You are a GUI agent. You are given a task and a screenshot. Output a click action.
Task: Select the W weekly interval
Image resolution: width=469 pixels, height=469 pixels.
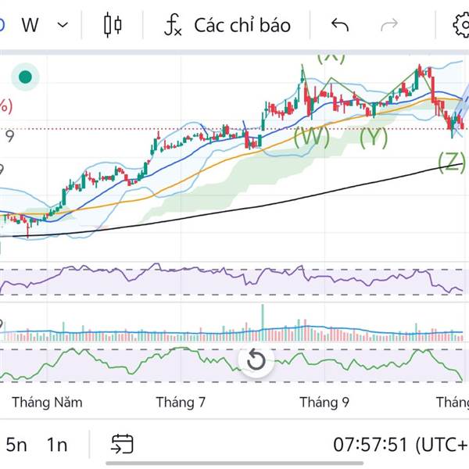(30, 25)
